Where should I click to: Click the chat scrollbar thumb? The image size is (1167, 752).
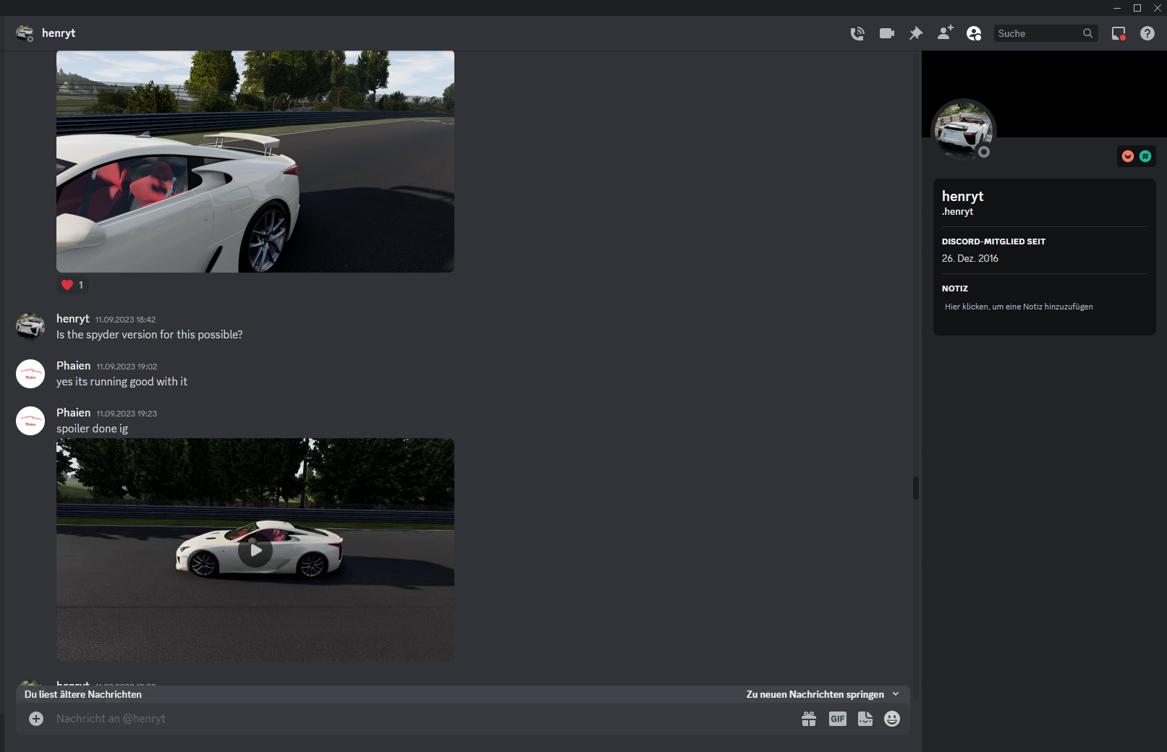point(916,488)
